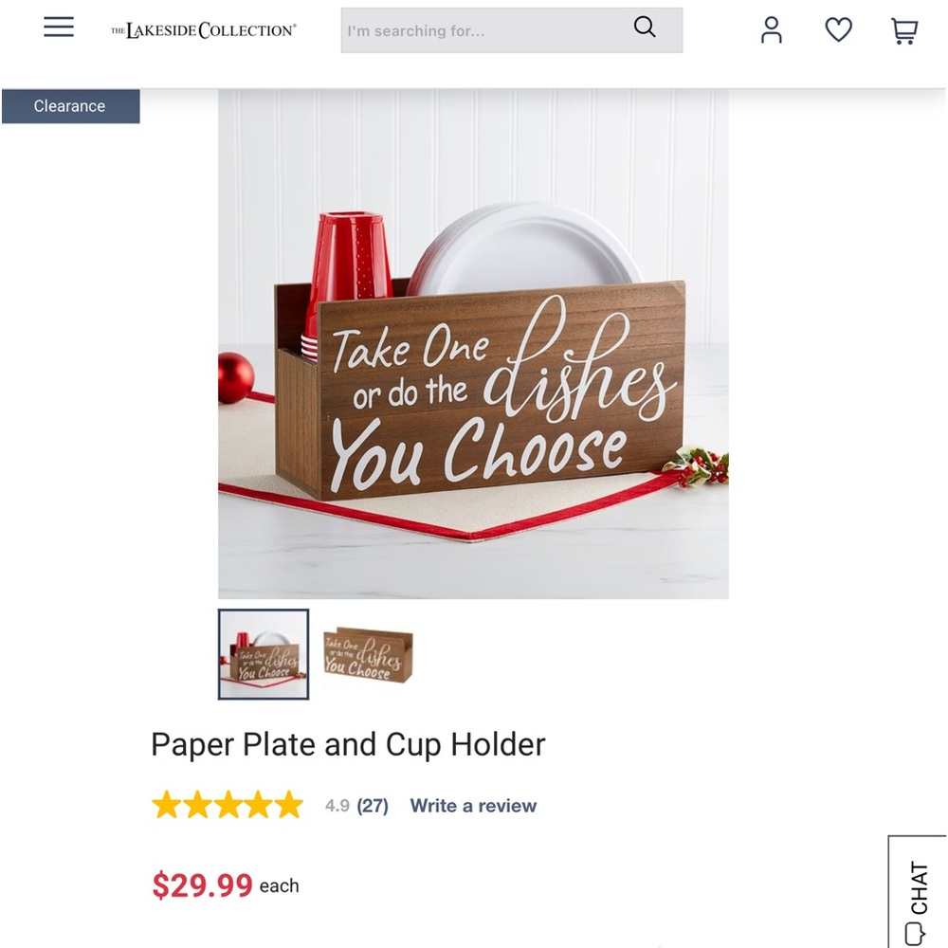Click the last gold star
This screenshot has height=948, width=948.
[x=288, y=805]
